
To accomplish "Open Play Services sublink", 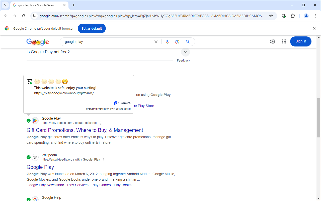I will 78,185.
